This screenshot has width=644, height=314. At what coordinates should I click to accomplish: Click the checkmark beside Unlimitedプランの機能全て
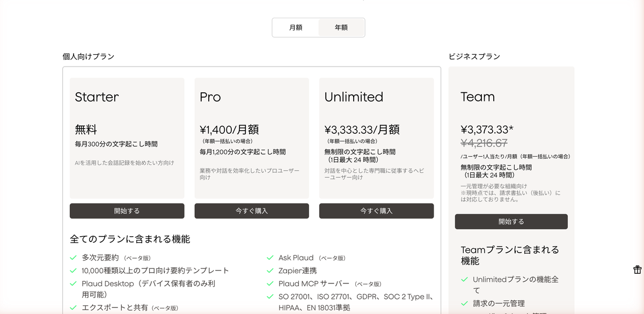[x=464, y=280]
